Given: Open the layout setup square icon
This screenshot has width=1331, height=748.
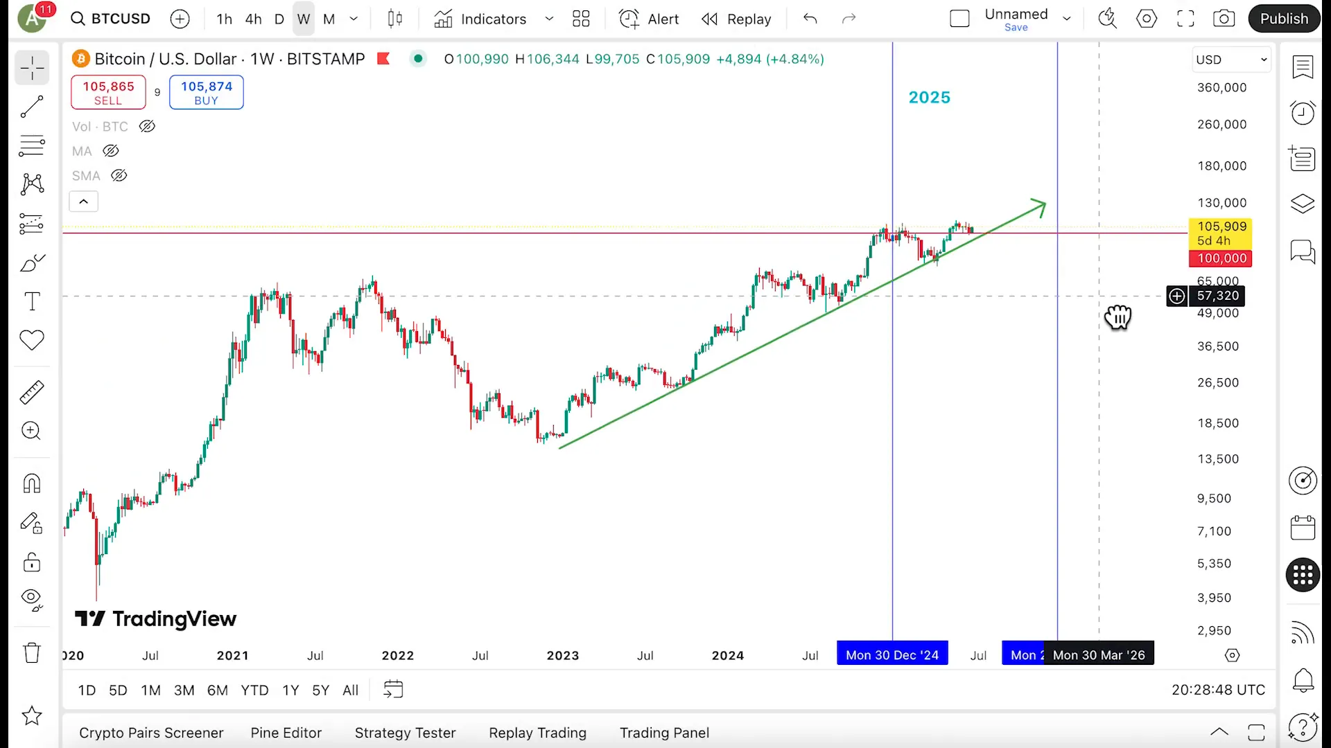Looking at the screenshot, I should pyautogui.click(x=959, y=19).
